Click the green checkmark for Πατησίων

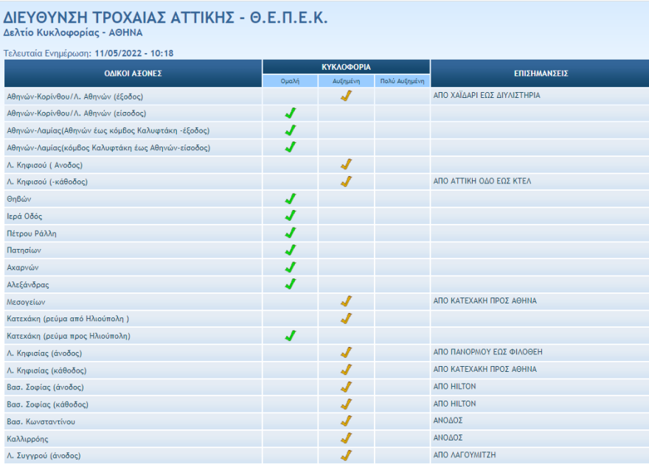pos(290,250)
